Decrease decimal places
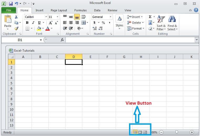 click(100, 28)
